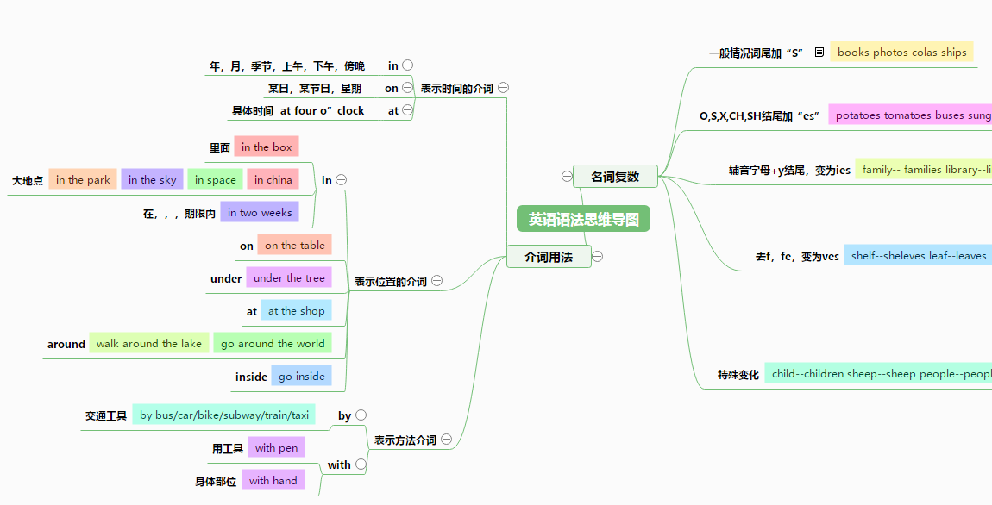Click the 'with pen' label

tap(277, 447)
